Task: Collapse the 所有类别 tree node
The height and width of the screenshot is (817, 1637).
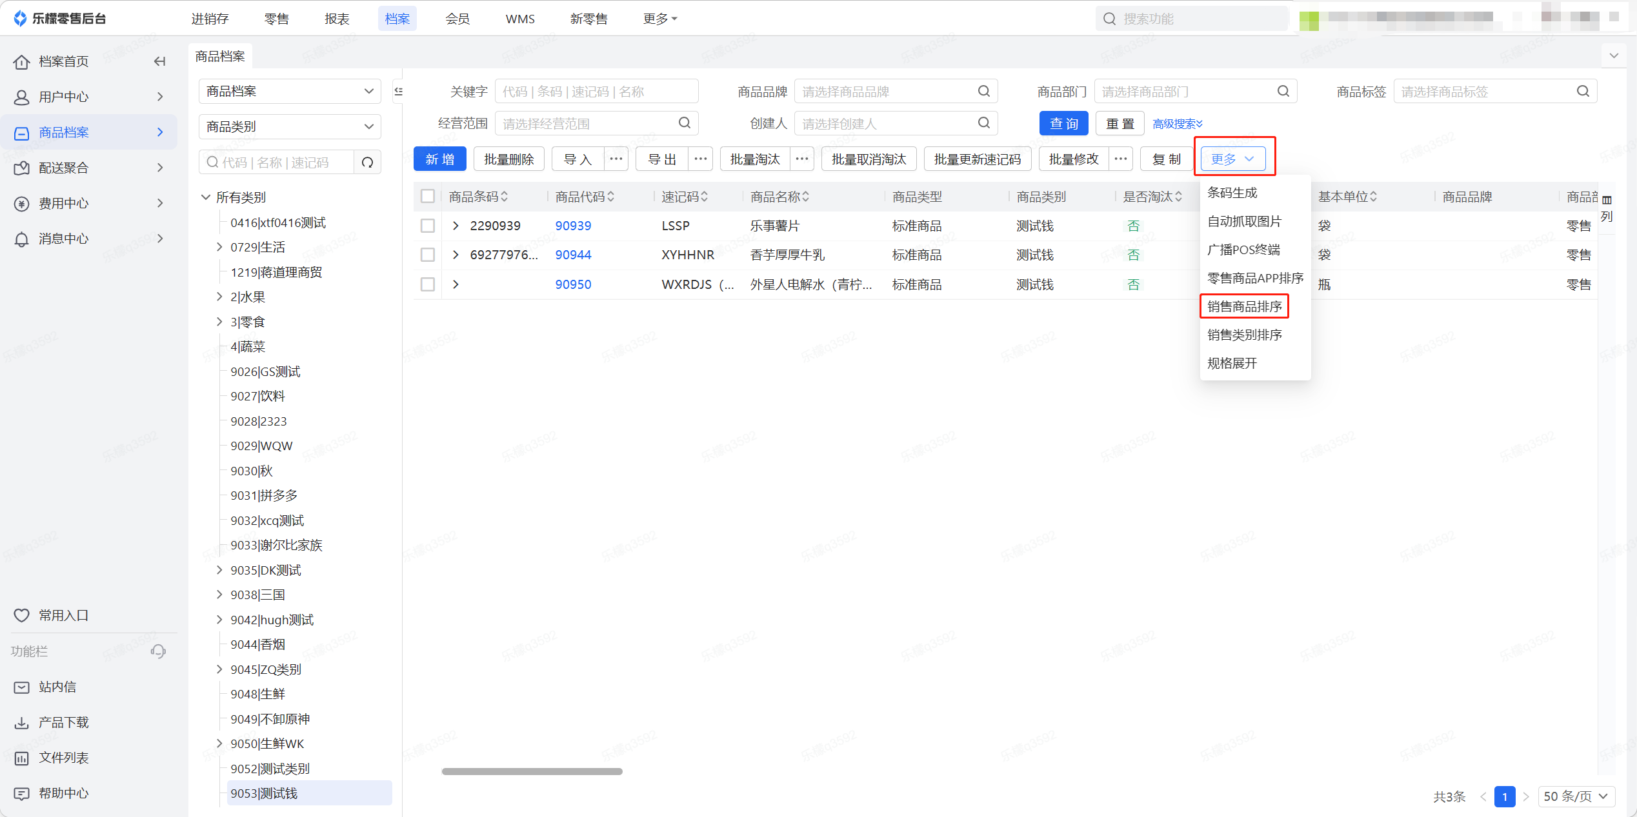Action: [x=206, y=197]
